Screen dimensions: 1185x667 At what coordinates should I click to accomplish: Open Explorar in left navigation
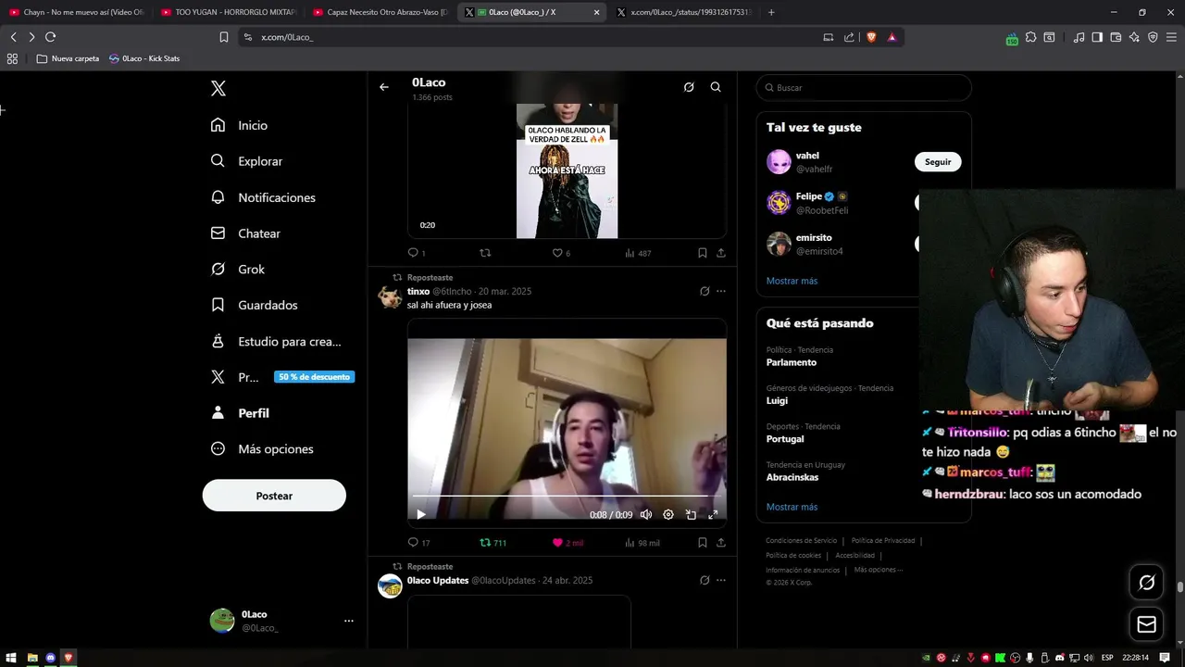(246, 161)
